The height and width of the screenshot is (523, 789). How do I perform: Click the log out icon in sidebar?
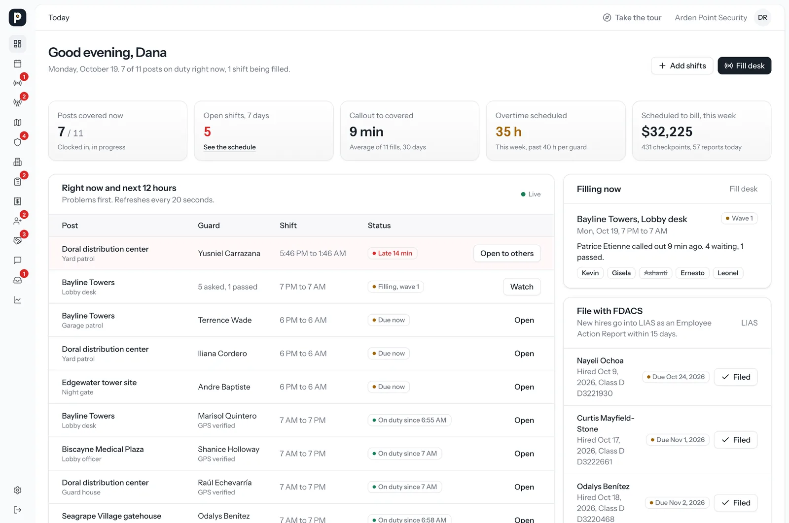17,510
